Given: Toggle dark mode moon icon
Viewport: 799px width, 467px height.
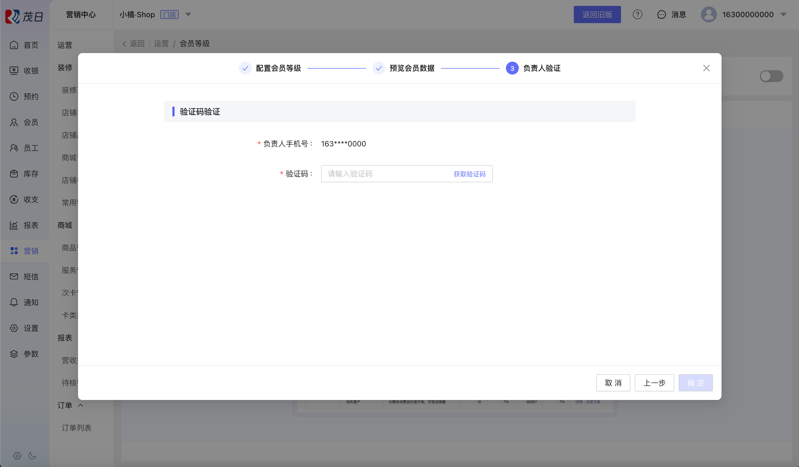Looking at the screenshot, I should pyautogui.click(x=32, y=455).
